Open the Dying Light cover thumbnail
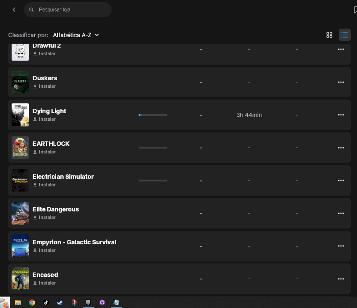Image resolution: width=357 pixels, height=308 pixels. pyautogui.click(x=20, y=115)
